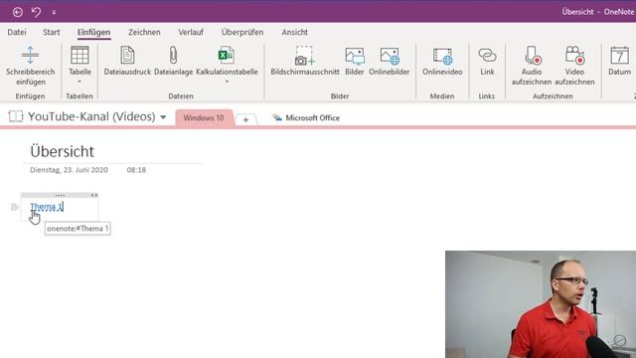Image resolution: width=636 pixels, height=358 pixels.
Task: Expand the Tabelle dropdown arrow
Action: tap(79, 82)
